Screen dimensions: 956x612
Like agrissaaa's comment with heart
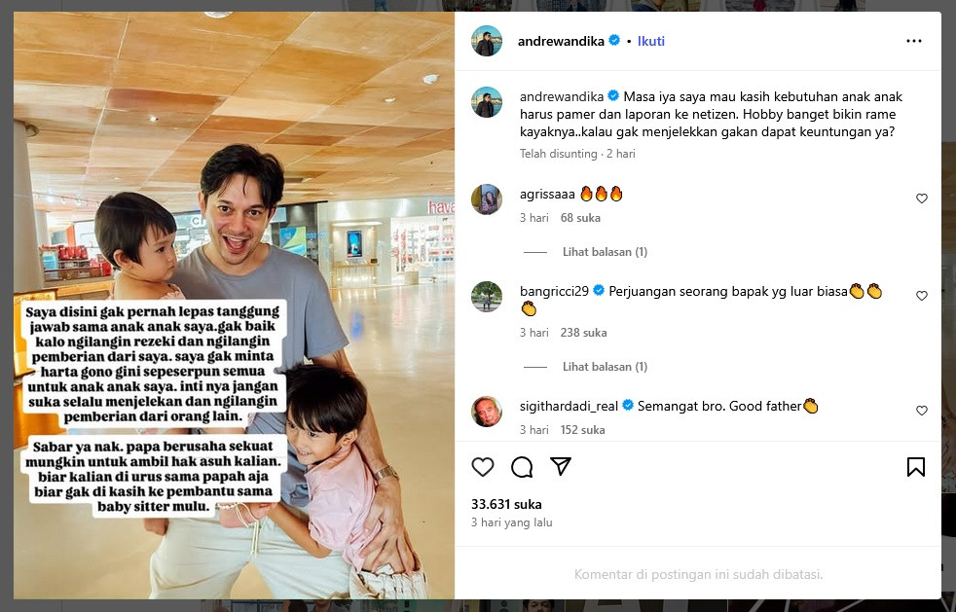coord(922,198)
